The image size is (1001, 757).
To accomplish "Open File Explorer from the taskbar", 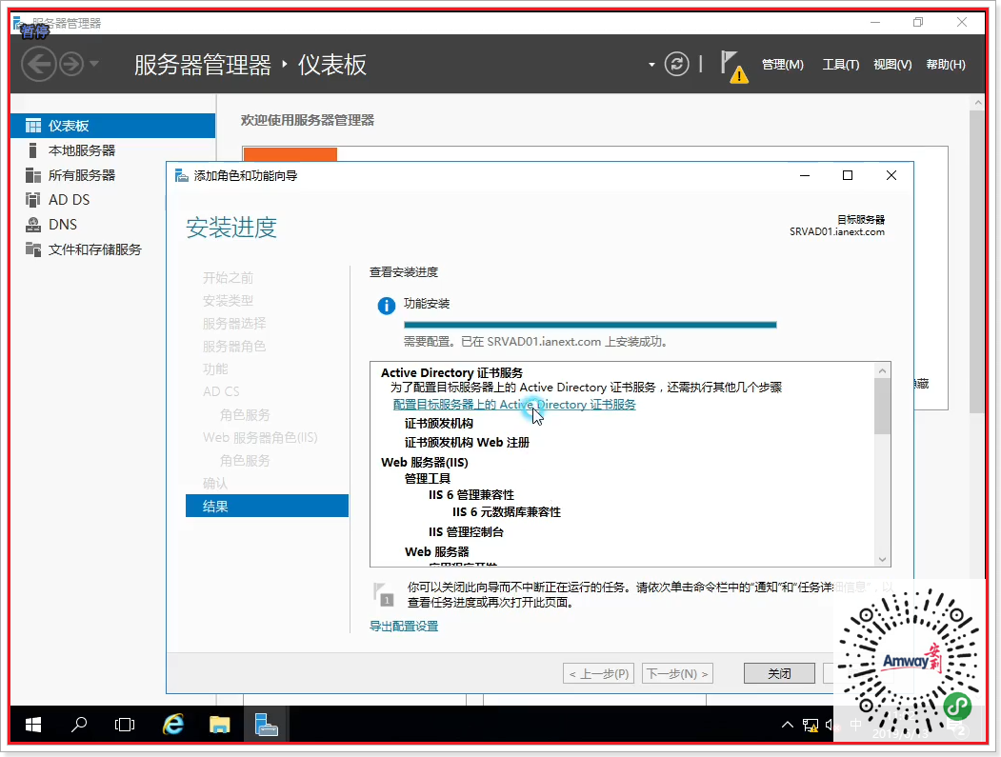I will [x=220, y=725].
